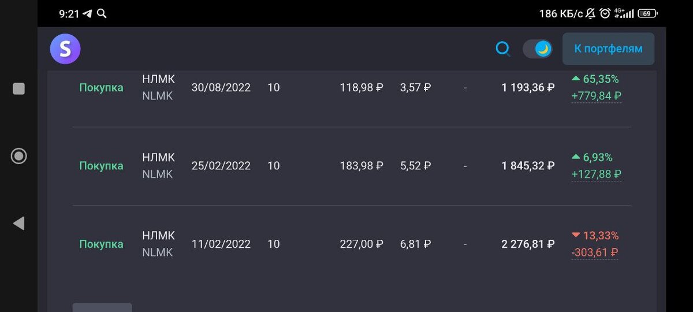Open the +779,84 ₽ profit detail
Image resolution: width=693 pixels, height=312 pixels.
point(596,96)
